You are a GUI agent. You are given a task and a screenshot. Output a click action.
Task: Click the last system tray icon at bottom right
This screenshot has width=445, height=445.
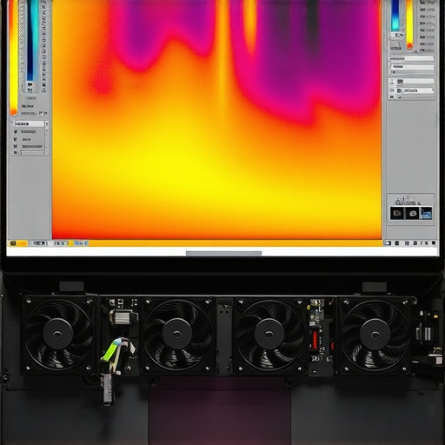[x=433, y=243]
